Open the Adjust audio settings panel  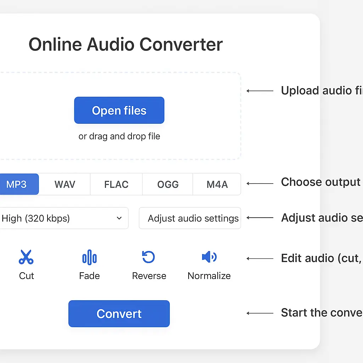point(190,218)
